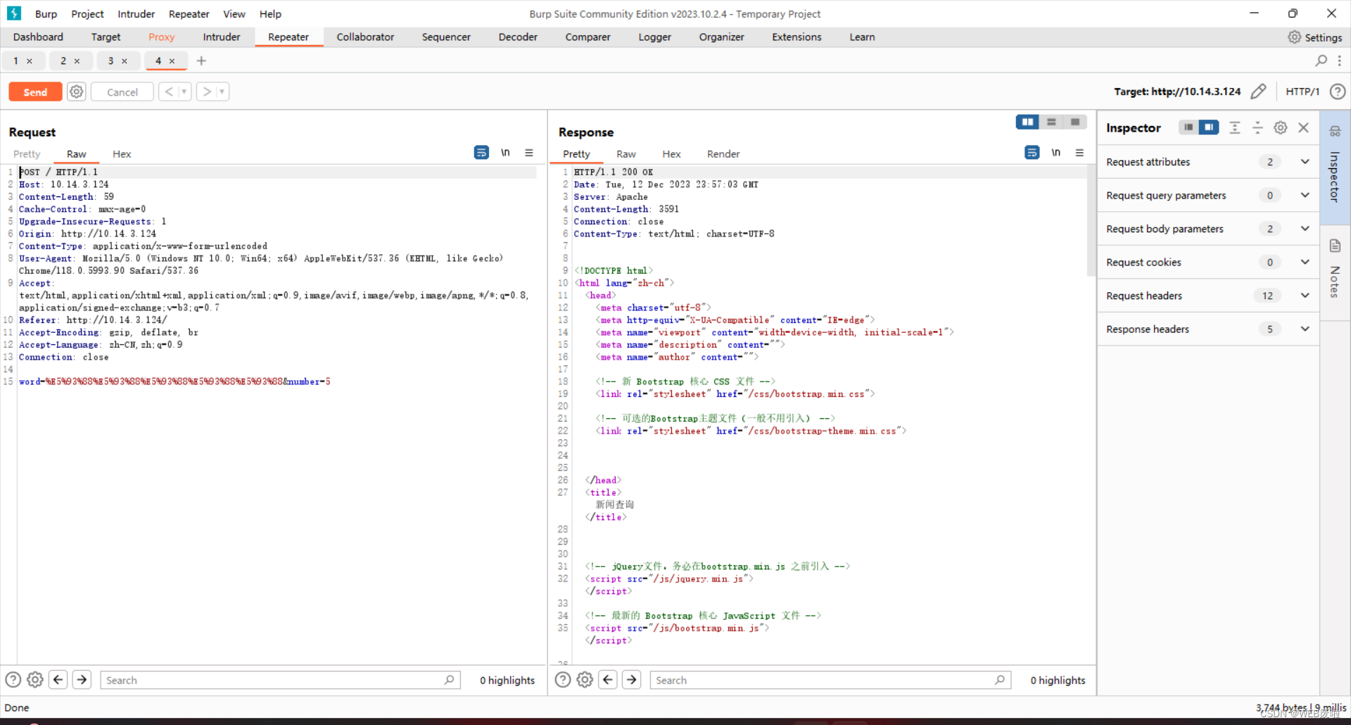The width and height of the screenshot is (1351, 725).
Task: Set Inspector layout to left-docked icon
Action: tap(1188, 127)
